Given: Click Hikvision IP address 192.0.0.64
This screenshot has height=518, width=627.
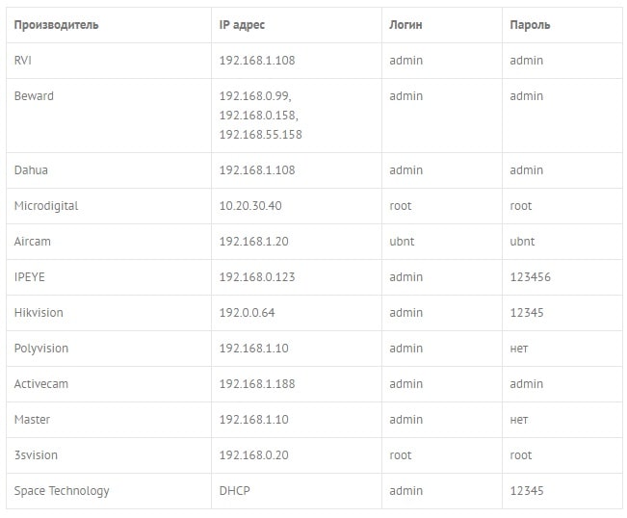Looking at the screenshot, I should [x=248, y=312].
